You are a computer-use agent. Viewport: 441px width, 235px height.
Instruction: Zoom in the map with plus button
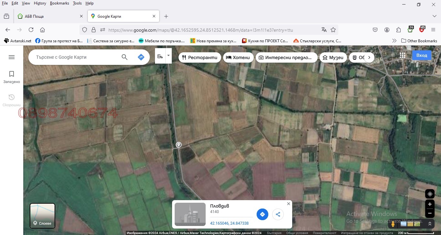pos(430,204)
